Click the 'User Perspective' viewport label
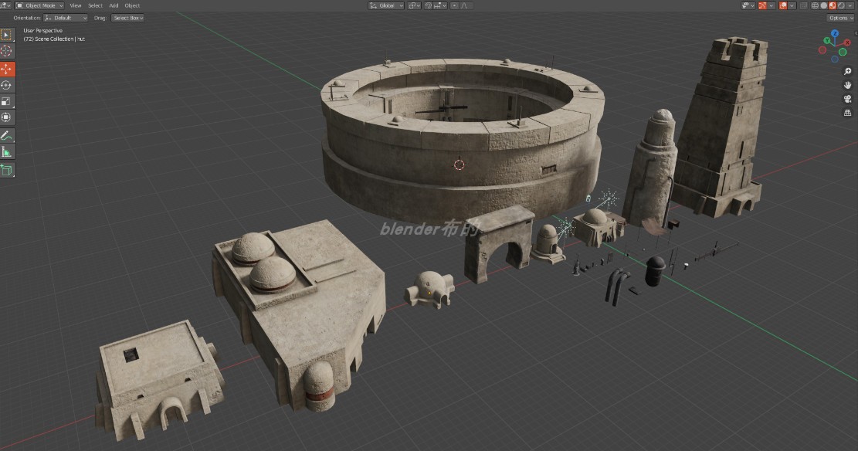The height and width of the screenshot is (451, 858). coord(42,31)
